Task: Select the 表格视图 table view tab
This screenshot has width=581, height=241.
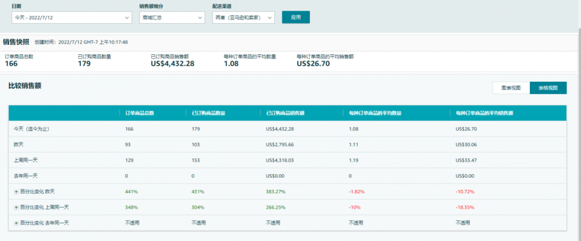Action: pyautogui.click(x=548, y=88)
